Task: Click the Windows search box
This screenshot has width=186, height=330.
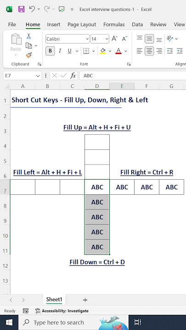Action: click(59, 322)
